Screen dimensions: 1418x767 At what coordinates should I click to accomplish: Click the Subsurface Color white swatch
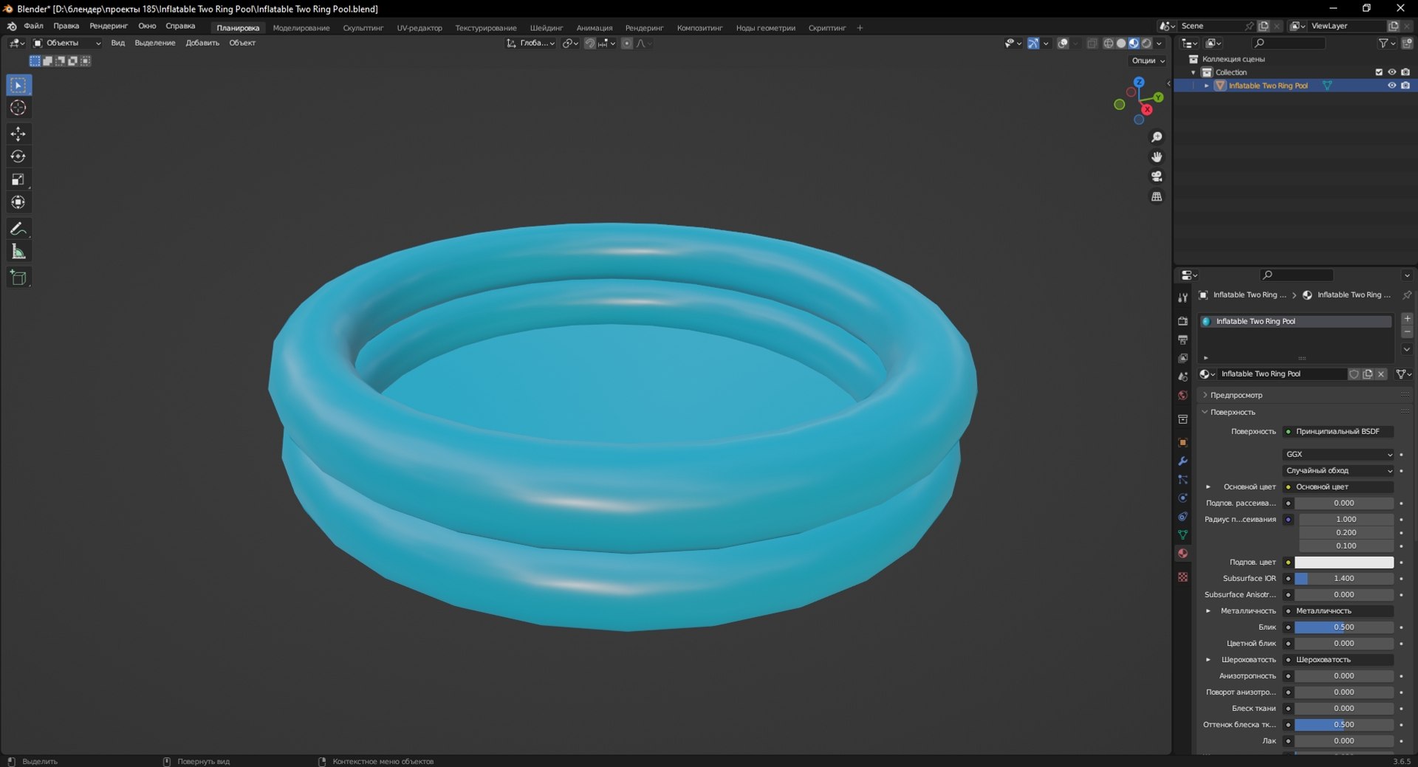point(1344,563)
